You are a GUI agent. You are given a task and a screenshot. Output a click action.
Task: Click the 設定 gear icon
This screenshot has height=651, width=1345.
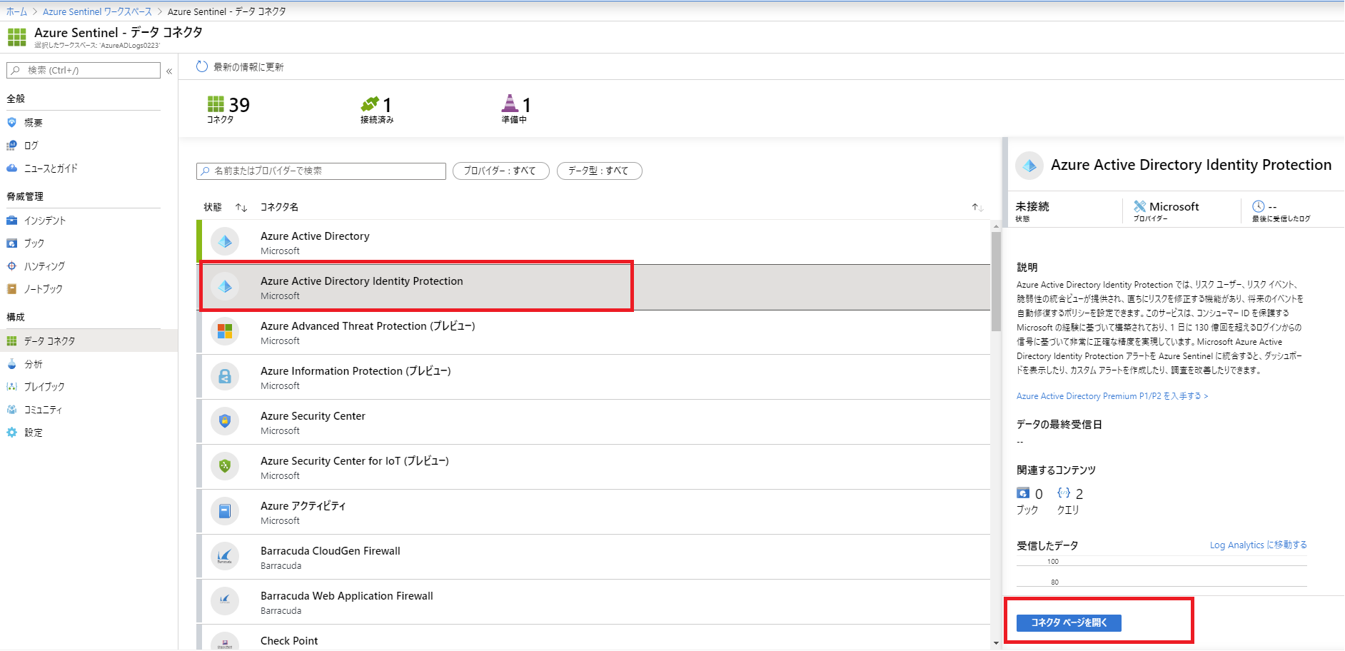click(11, 433)
